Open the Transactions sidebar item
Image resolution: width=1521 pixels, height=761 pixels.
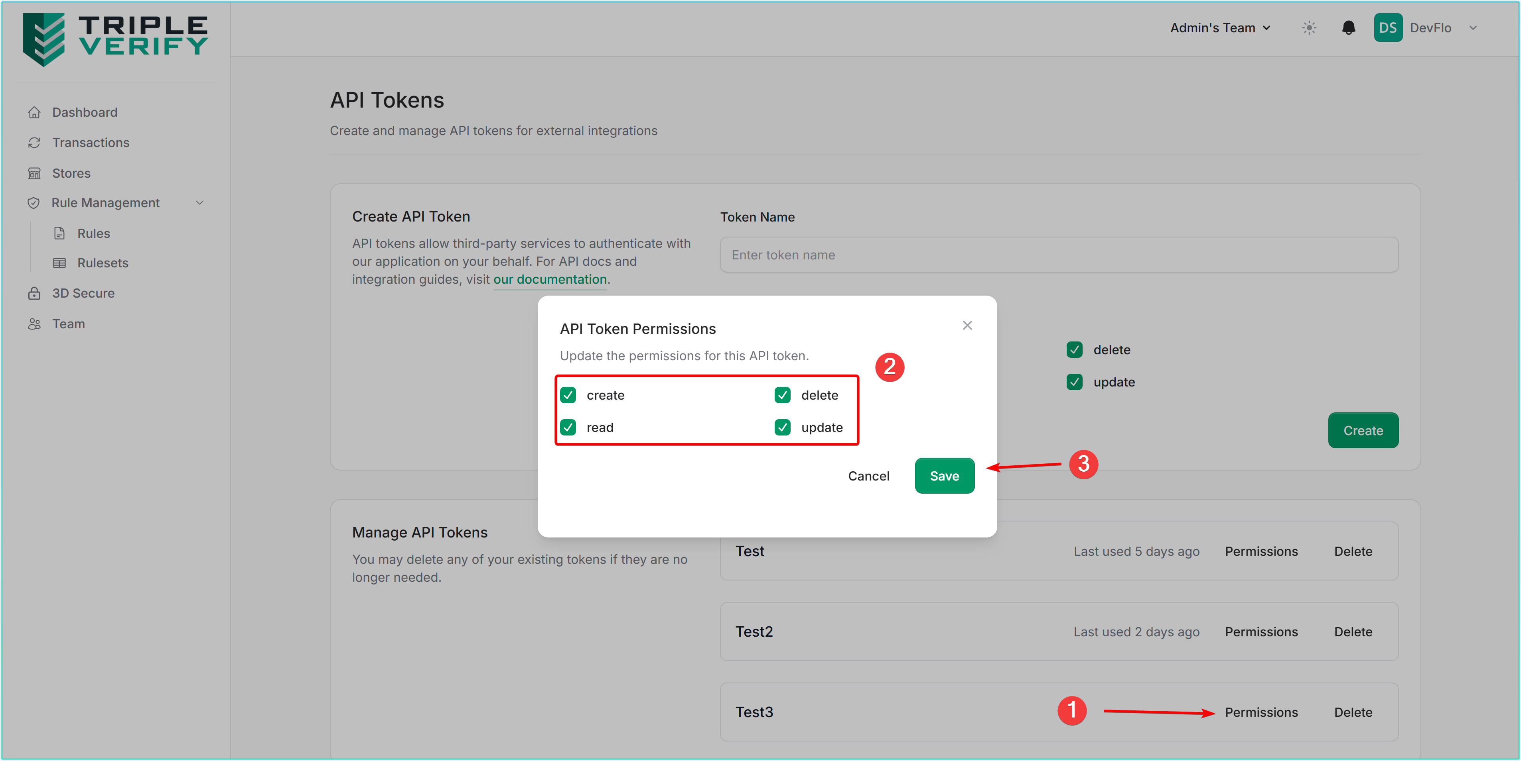(x=90, y=143)
